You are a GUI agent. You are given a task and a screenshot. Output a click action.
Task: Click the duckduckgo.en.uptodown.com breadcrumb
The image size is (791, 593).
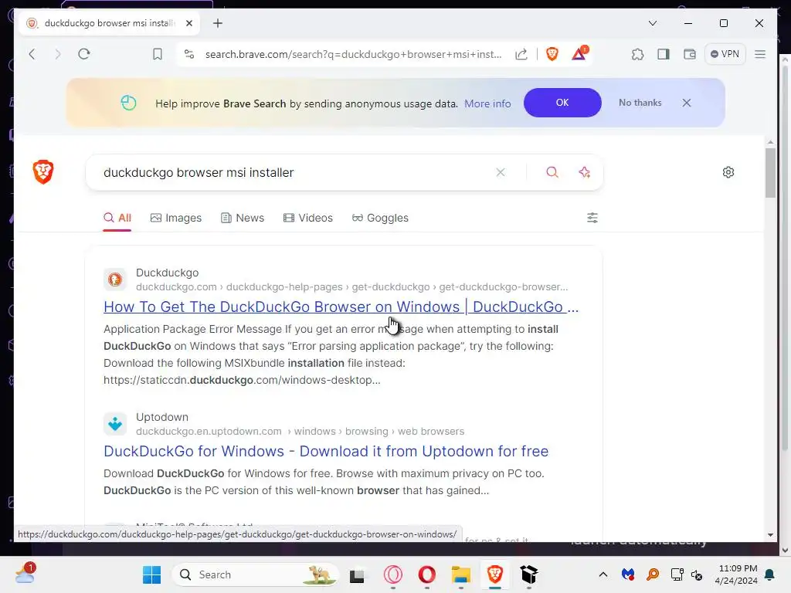tap(209, 432)
